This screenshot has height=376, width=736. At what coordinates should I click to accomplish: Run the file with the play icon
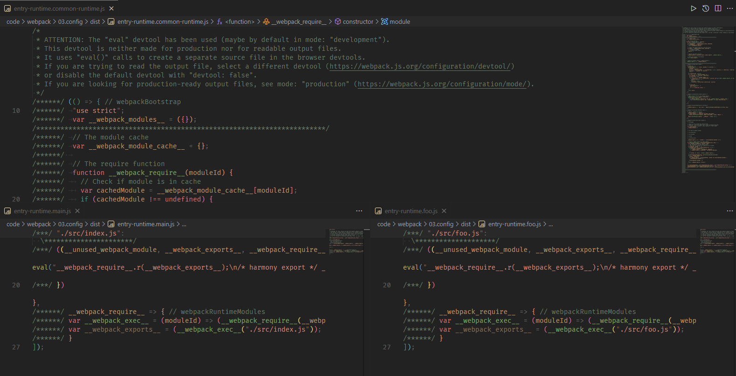tap(694, 8)
